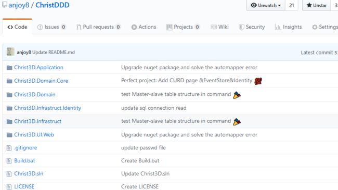Click the party popper emoji in Christ3D.Domain row
Screen dimensions: 338x190
(x=237, y=95)
